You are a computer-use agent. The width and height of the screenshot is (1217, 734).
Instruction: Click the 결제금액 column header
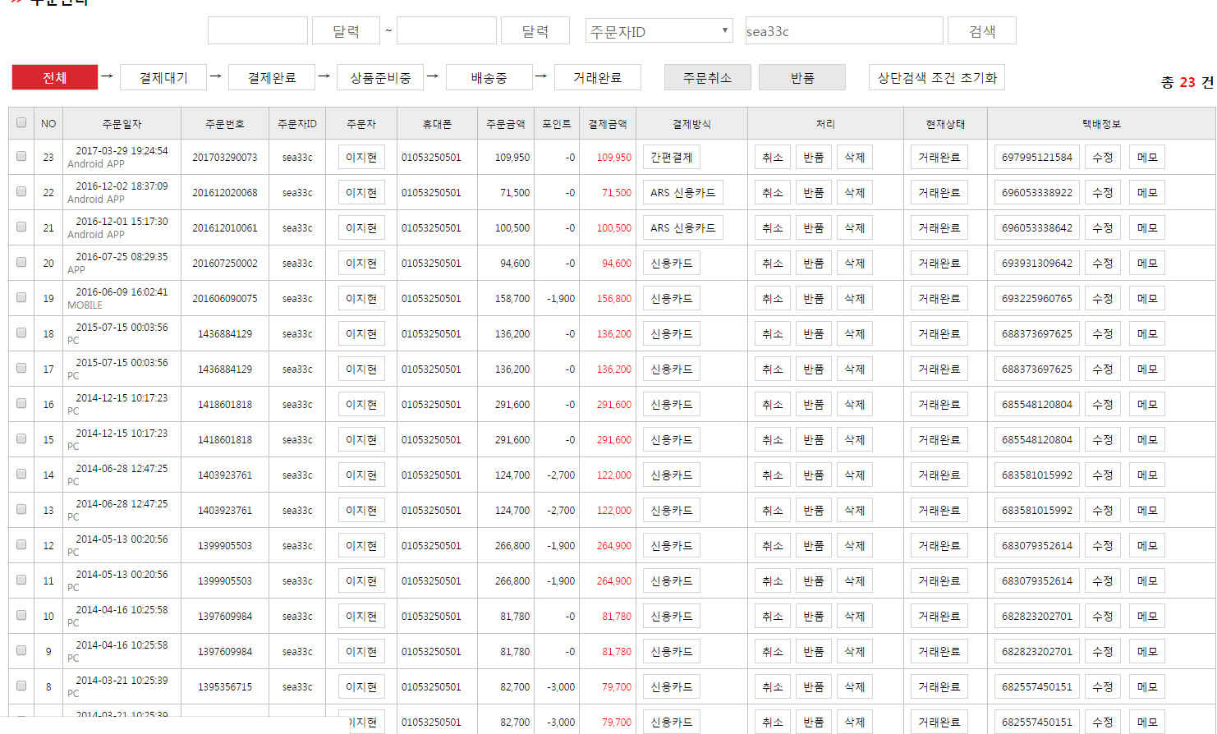(x=608, y=123)
